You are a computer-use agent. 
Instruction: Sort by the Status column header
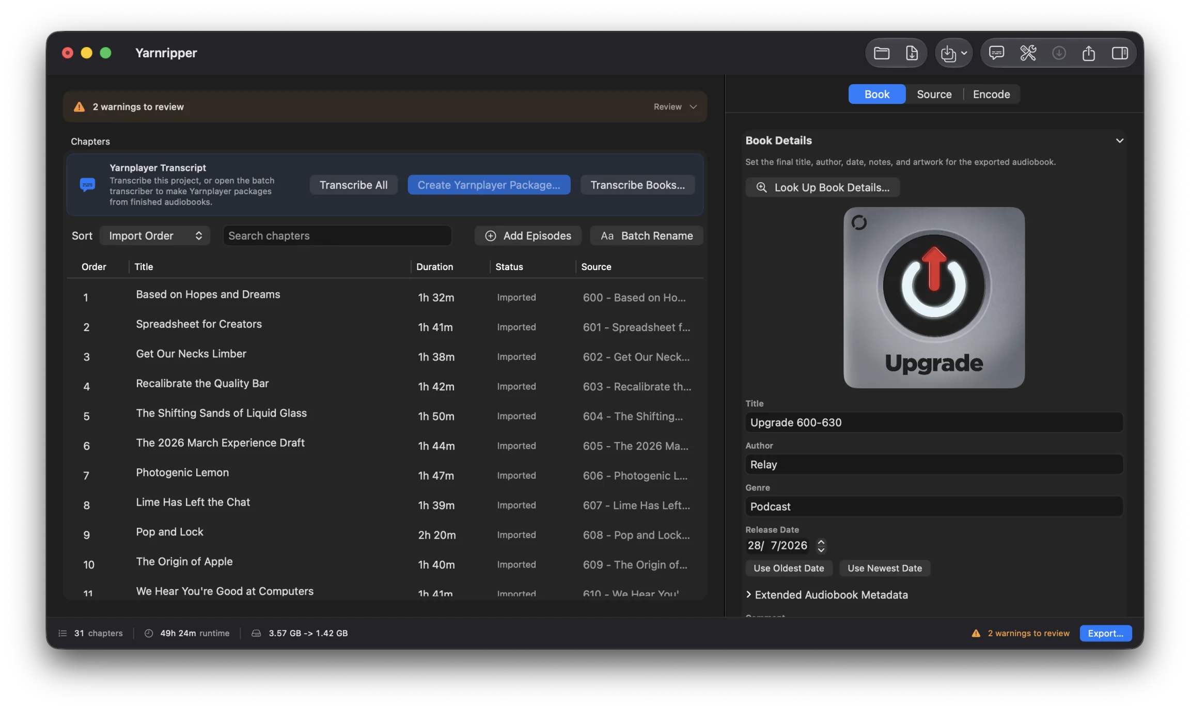tap(509, 266)
